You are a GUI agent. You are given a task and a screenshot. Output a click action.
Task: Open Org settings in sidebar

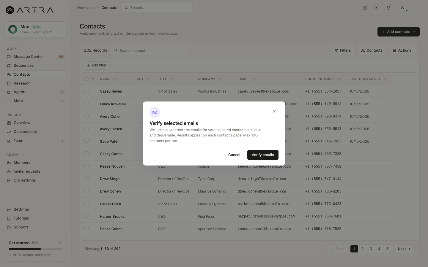pos(35,180)
